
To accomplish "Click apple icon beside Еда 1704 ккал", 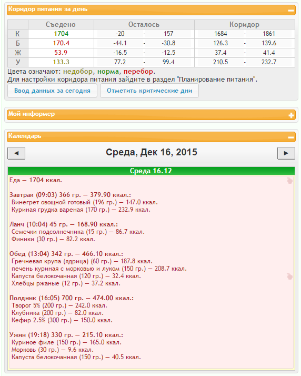I will pyautogui.click(x=290, y=181).
